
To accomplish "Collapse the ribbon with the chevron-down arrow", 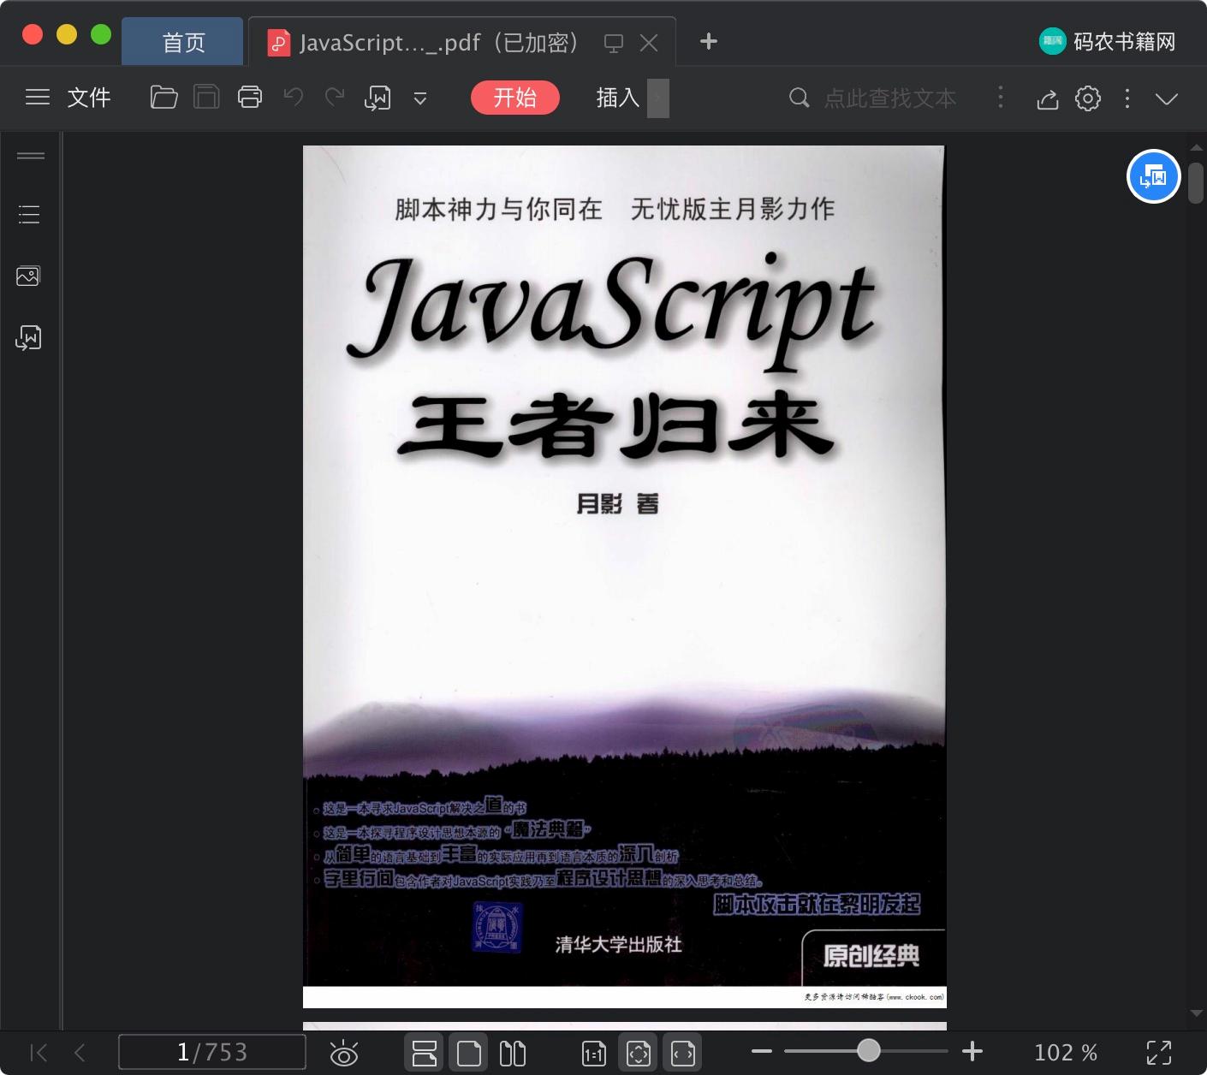I will point(1167,98).
